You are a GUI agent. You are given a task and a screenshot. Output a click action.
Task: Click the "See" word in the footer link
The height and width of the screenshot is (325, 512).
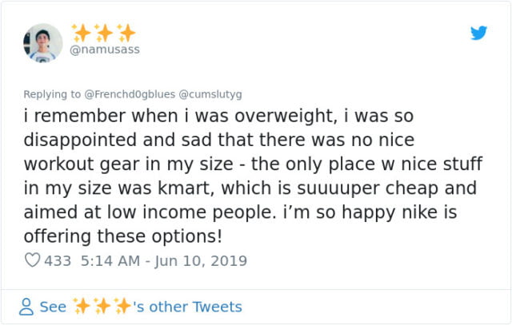point(53,307)
